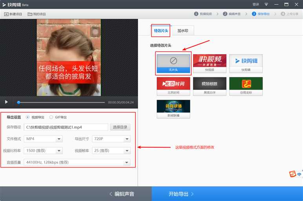The width and height of the screenshot is (303, 201).
Task: Go to step 1 剪辑视频
Action: pyautogui.click(x=203, y=14)
